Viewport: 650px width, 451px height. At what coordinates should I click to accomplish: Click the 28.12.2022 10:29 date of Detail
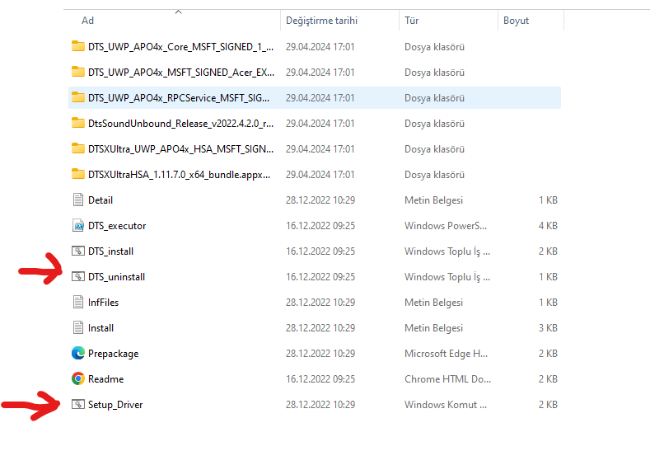320,200
